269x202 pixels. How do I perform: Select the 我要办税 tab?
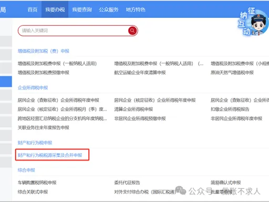pos(55,9)
